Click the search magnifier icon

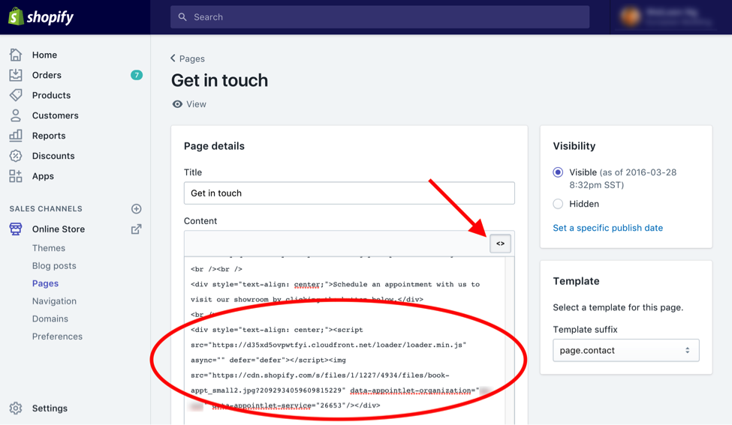pyautogui.click(x=182, y=16)
